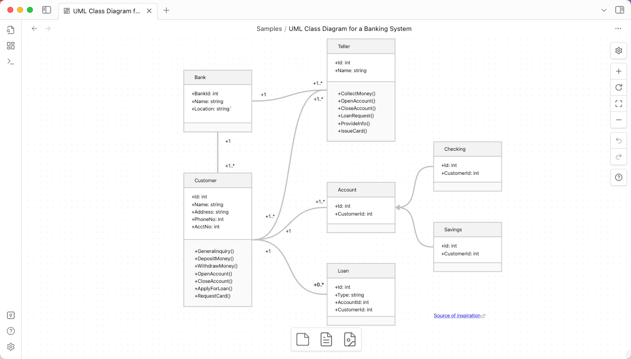The image size is (631, 359).
Task: Click the UML Class Diagram breadcrumb title
Action: [350, 28]
